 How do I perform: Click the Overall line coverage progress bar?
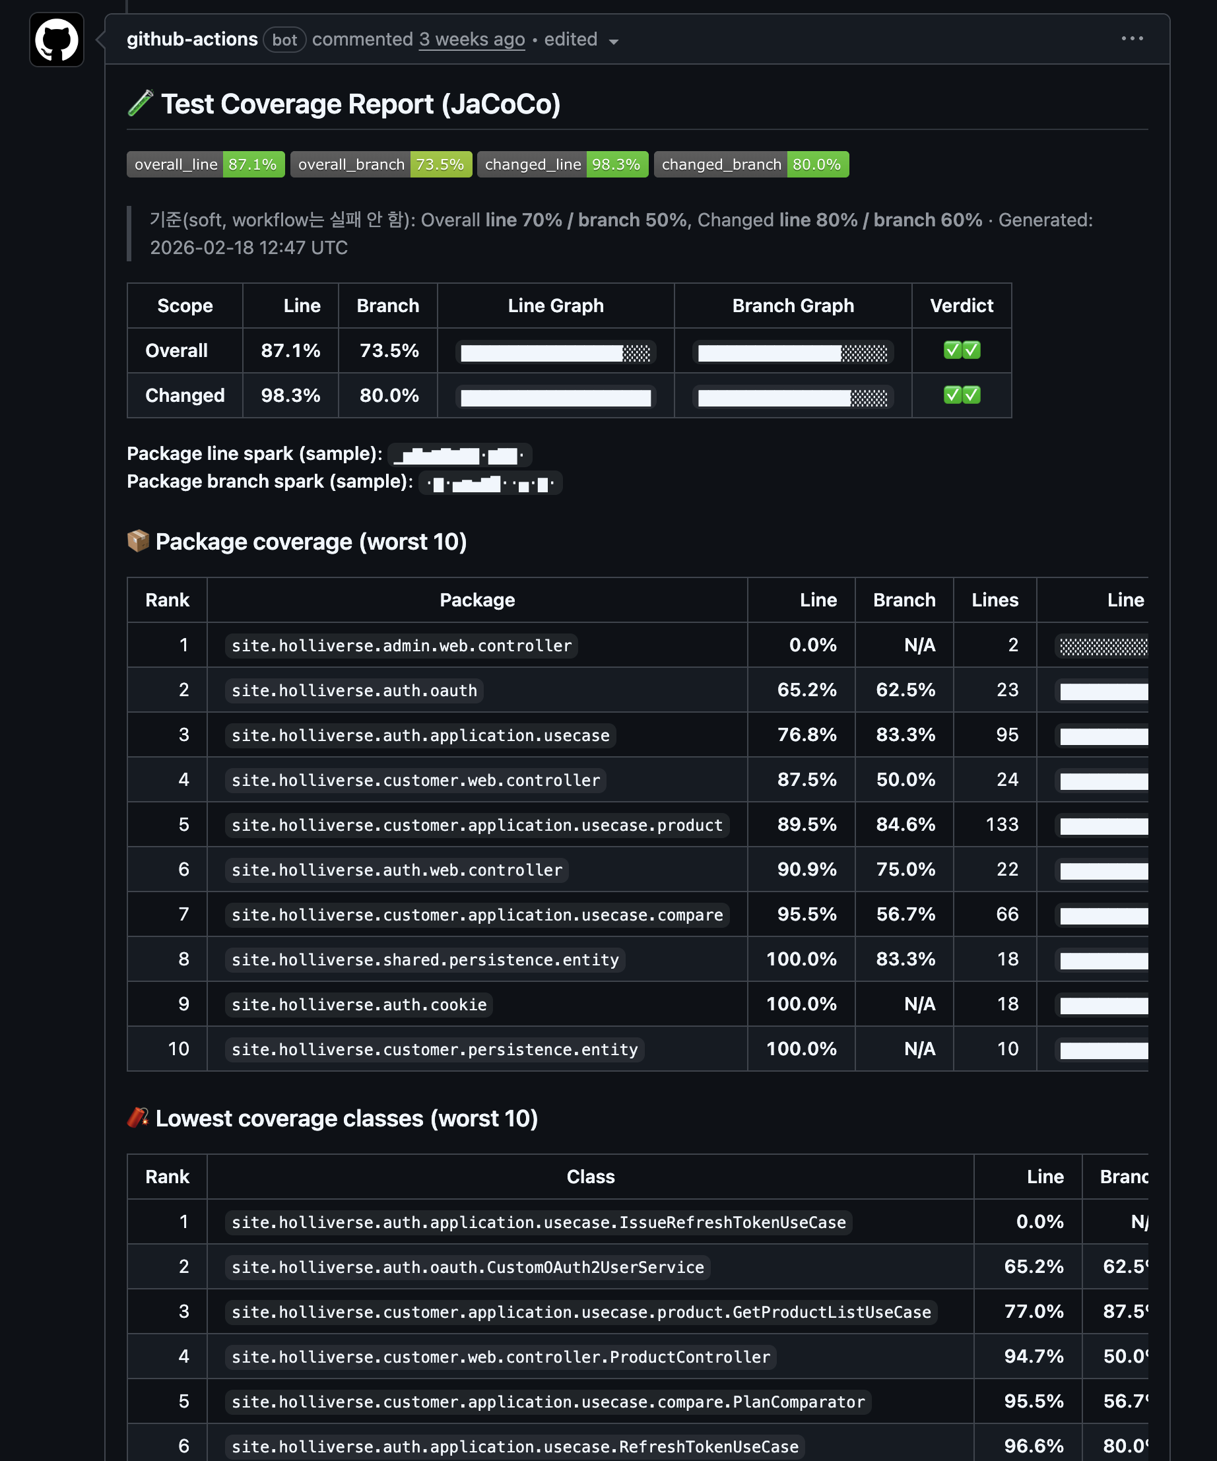point(555,352)
